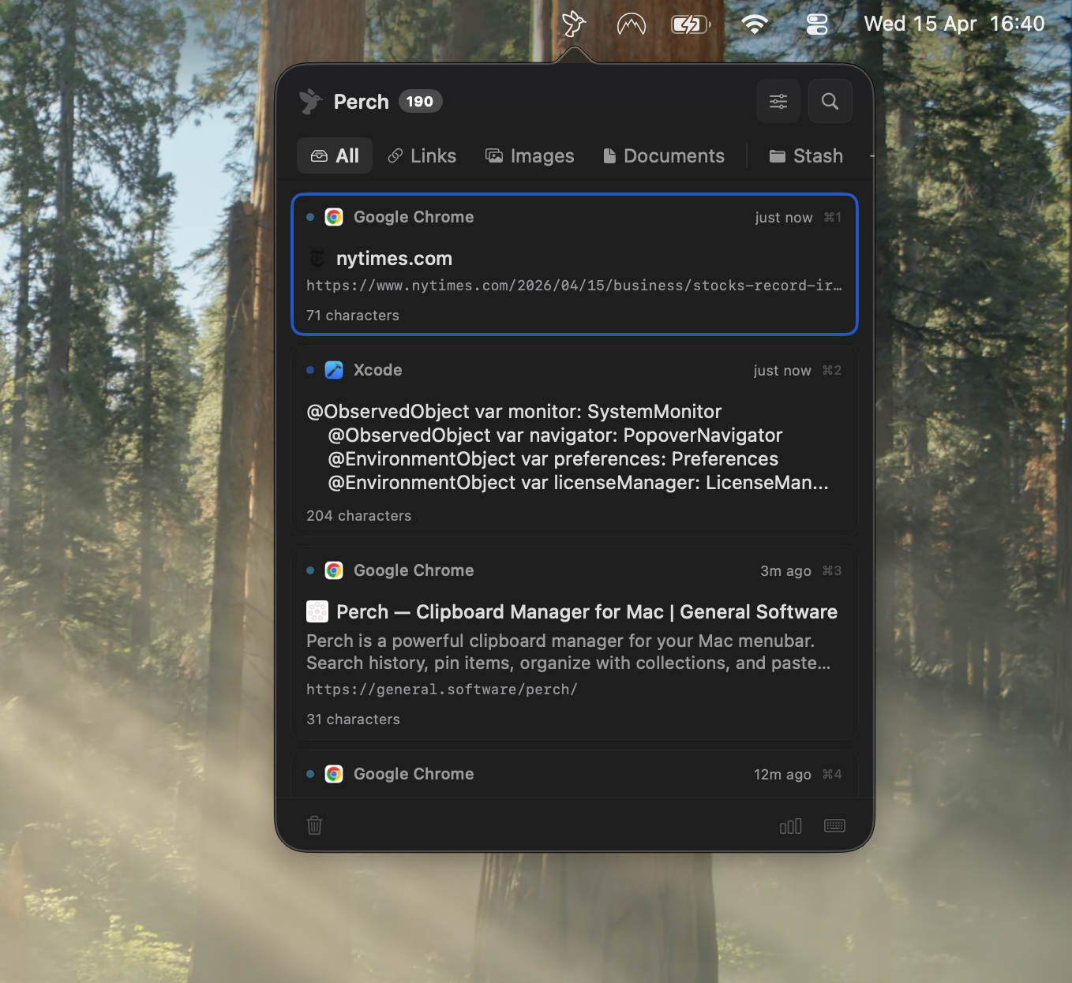Select 'Perch — Clipboard Manager for Mac' title

[587, 612]
